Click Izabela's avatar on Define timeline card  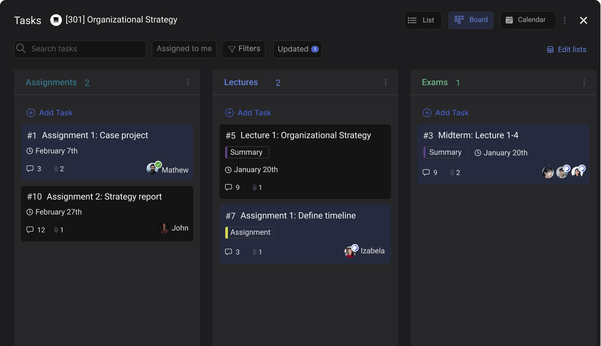pyautogui.click(x=350, y=251)
